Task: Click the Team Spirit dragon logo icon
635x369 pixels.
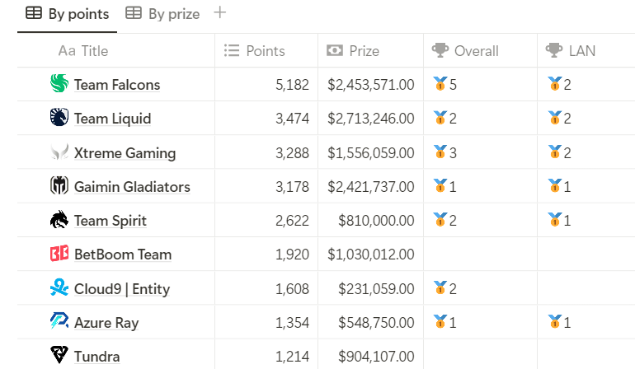Action: pyautogui.click(x=59, y=220)
